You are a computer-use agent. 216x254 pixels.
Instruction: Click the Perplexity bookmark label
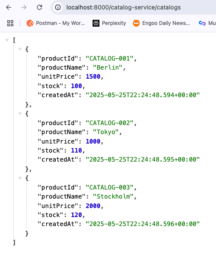pyautogui.click(x=114, y=23)
